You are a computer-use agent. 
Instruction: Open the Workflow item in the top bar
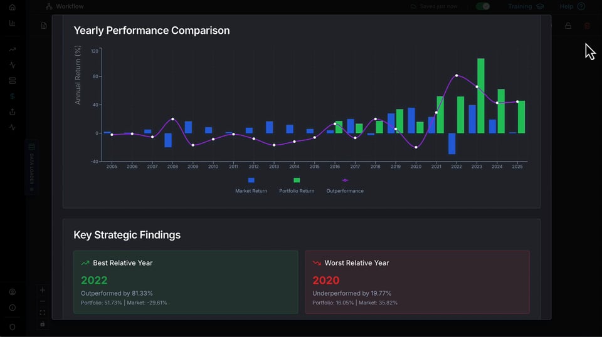point(65,6)
